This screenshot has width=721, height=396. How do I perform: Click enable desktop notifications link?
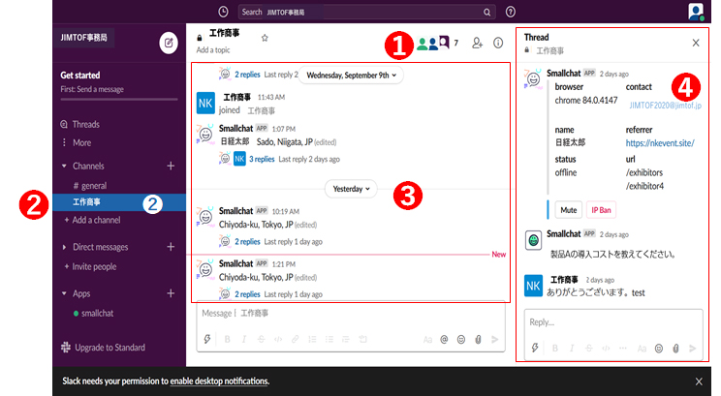click(x=219, y=381)
